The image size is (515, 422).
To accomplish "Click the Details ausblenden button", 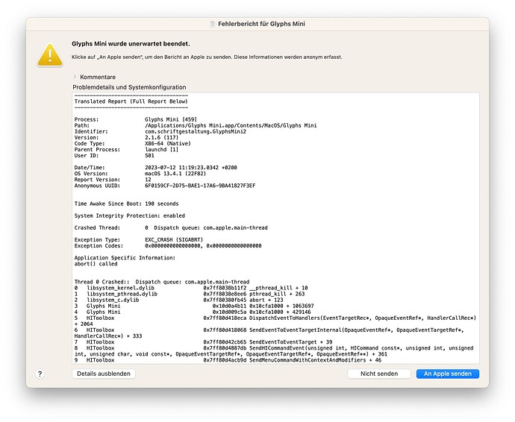I will click(x=104, y=374).
